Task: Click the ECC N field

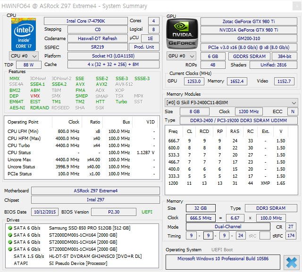Action: coord(293,112)
